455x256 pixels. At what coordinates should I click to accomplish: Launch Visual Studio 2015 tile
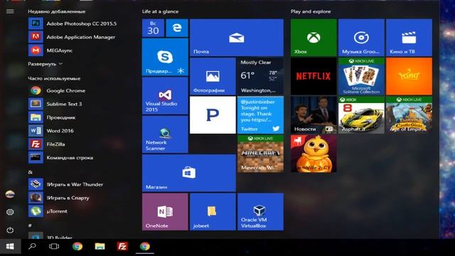[165, 95]
